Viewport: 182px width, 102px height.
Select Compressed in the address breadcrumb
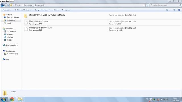point(39,5)
